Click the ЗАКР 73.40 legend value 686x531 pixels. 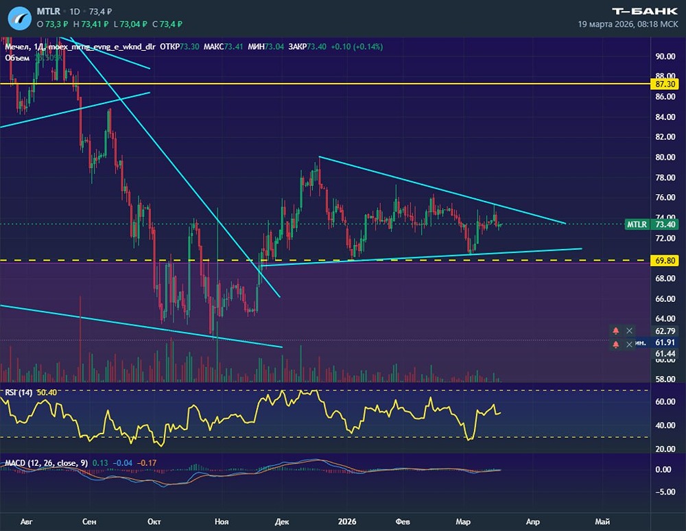307,47
